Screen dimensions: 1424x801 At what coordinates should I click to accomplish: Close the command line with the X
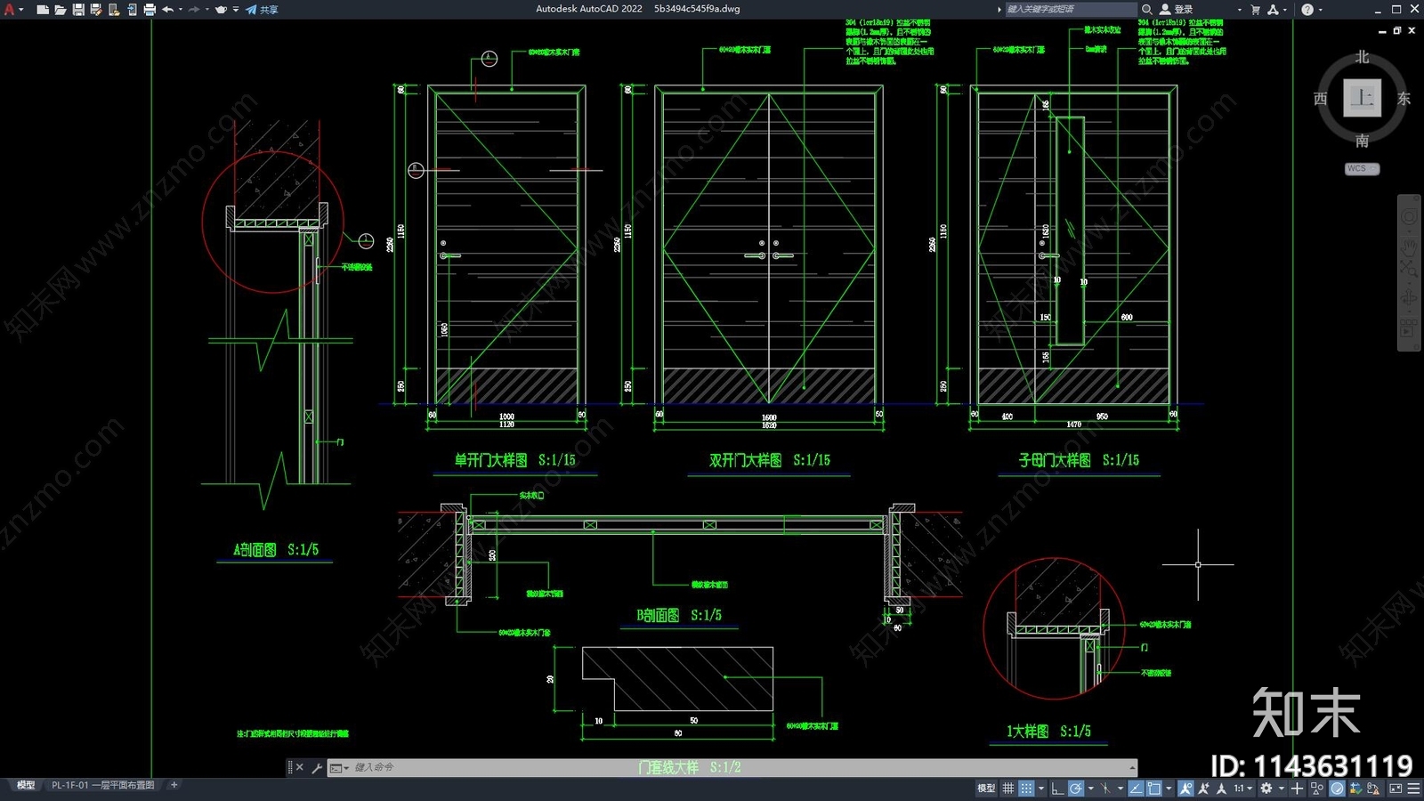click(x=299, y=767)
